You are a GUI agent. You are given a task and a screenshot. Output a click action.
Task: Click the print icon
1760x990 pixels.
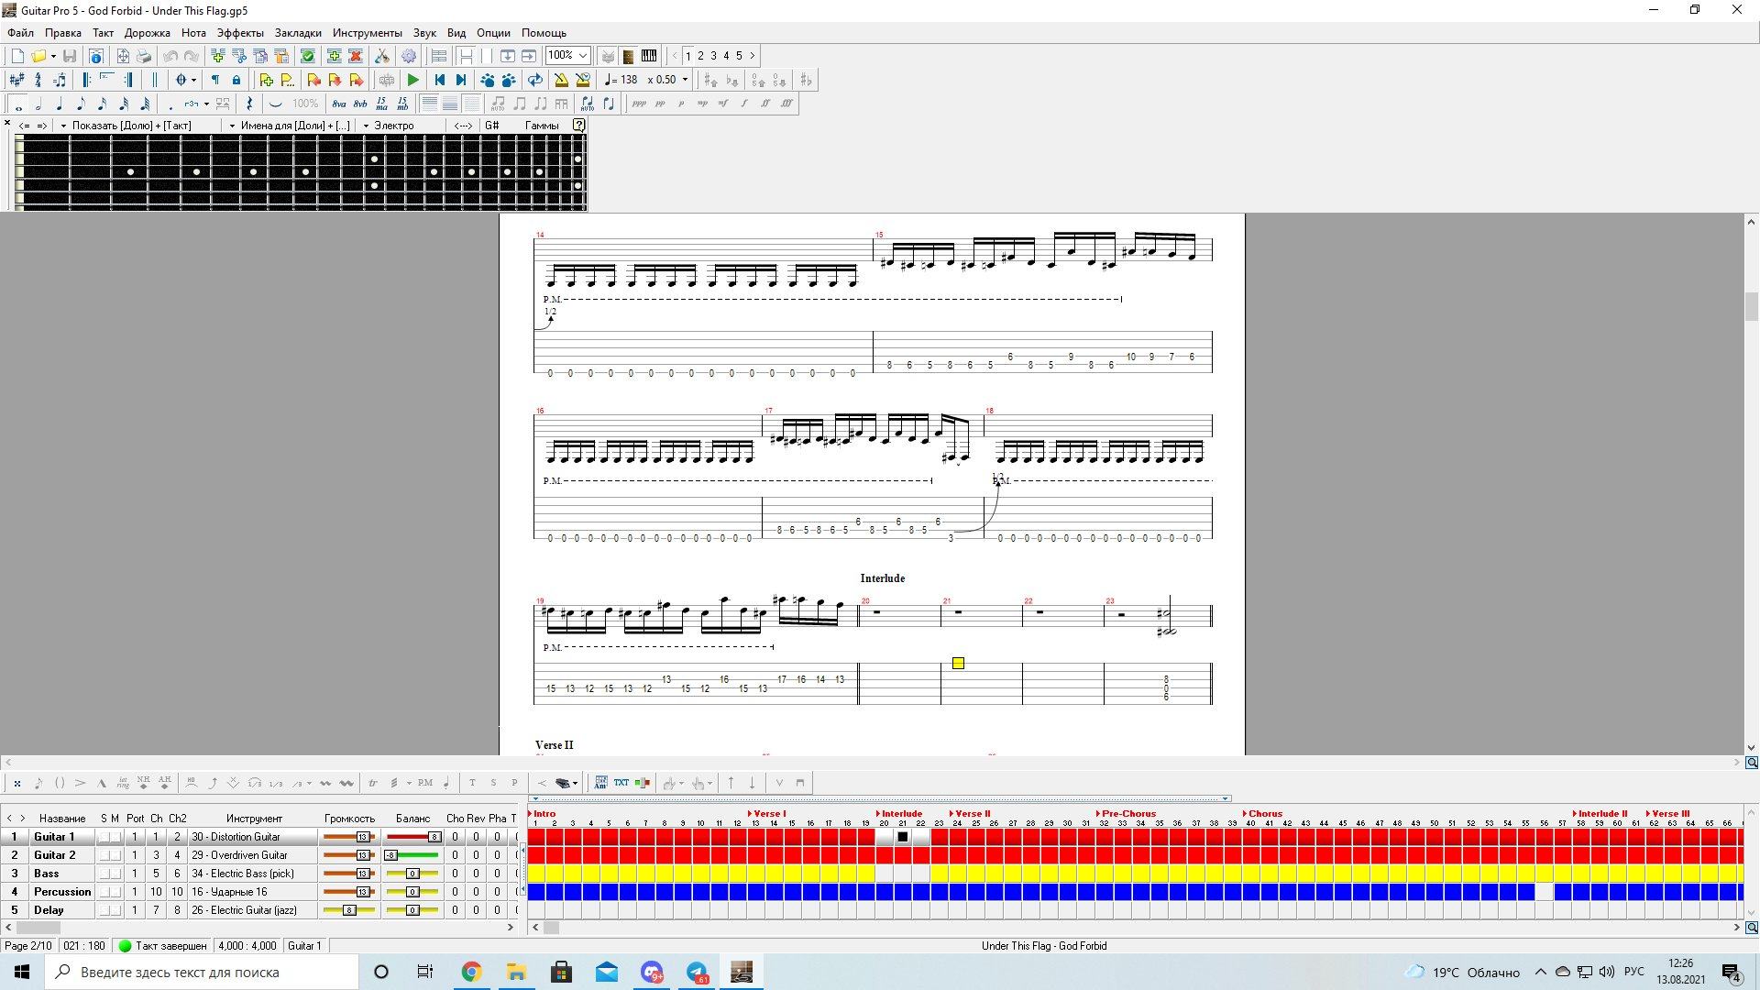click(x=144, y=56)
